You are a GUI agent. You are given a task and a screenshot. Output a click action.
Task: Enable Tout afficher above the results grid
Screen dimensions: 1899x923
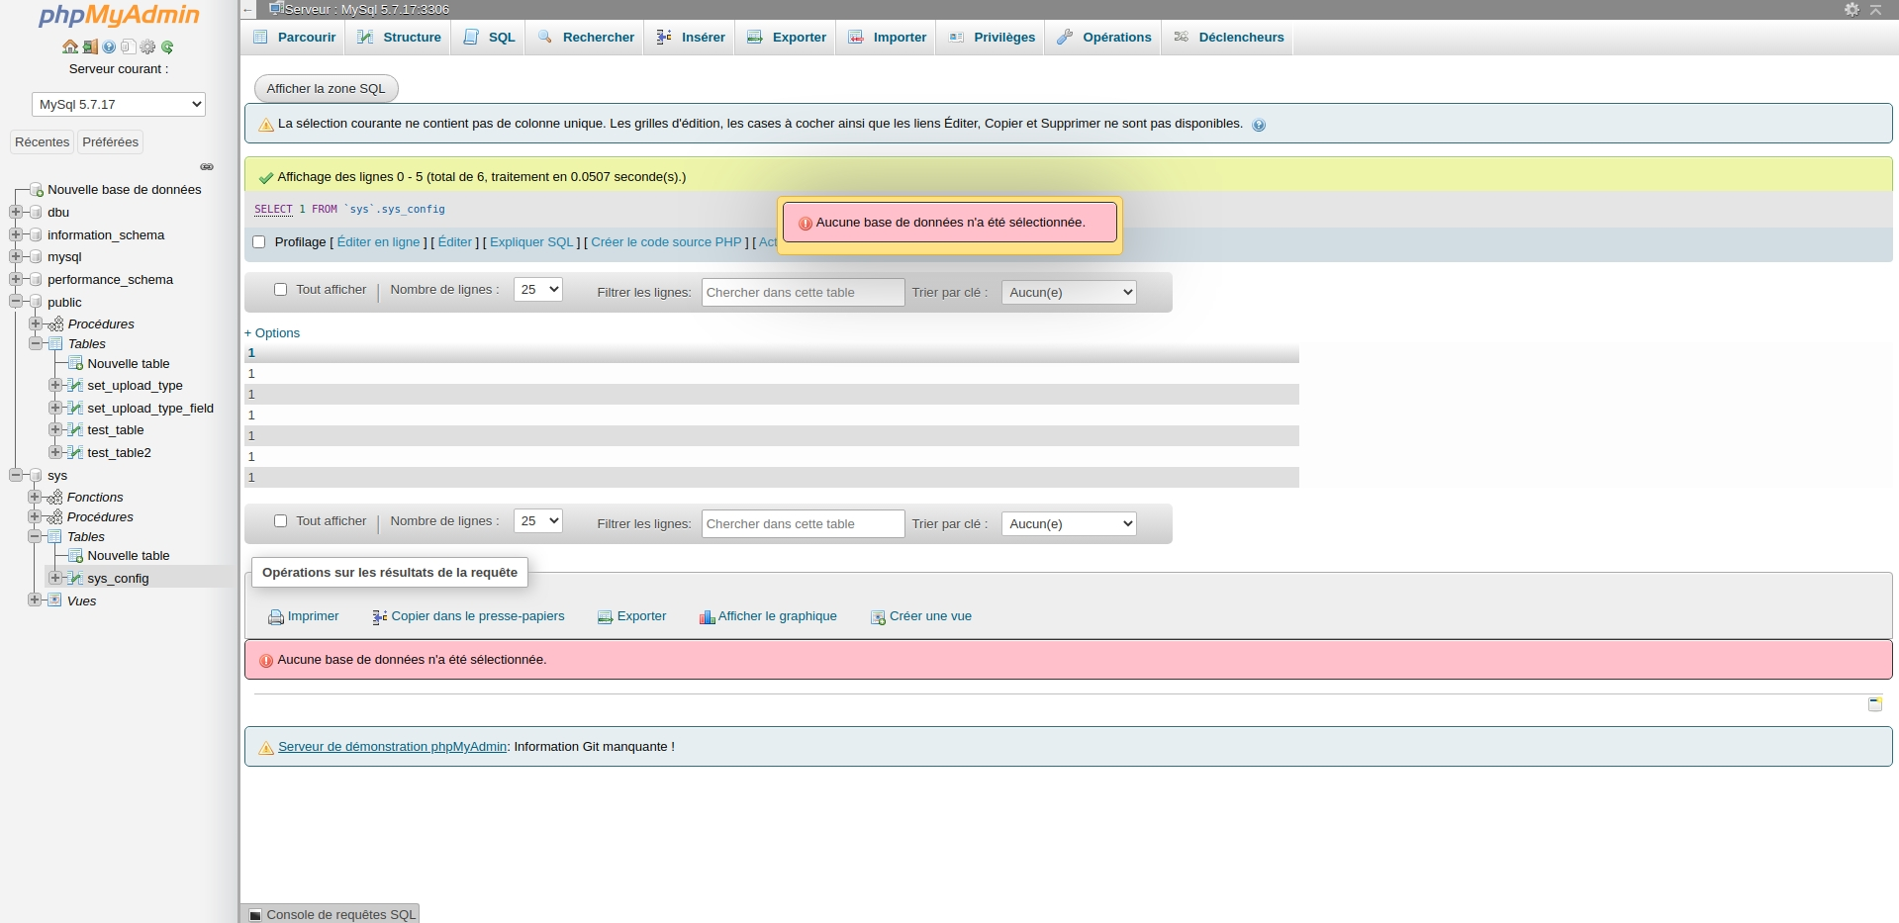(281, 289)
